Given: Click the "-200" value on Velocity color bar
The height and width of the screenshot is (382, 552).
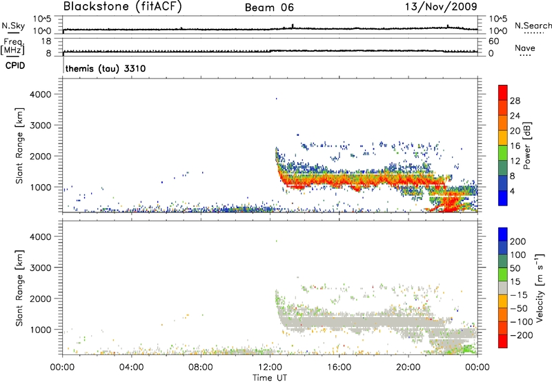Looking at the screenshot, I should [x=522, y=335].
